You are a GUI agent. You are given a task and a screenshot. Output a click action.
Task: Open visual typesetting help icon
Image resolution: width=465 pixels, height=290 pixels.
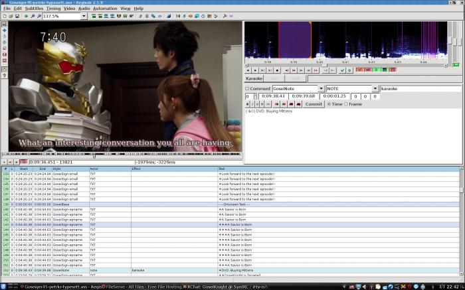coord(5,76)
